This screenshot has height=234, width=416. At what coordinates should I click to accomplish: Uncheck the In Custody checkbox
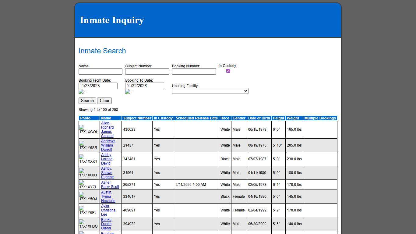click(x=228, y=71)
